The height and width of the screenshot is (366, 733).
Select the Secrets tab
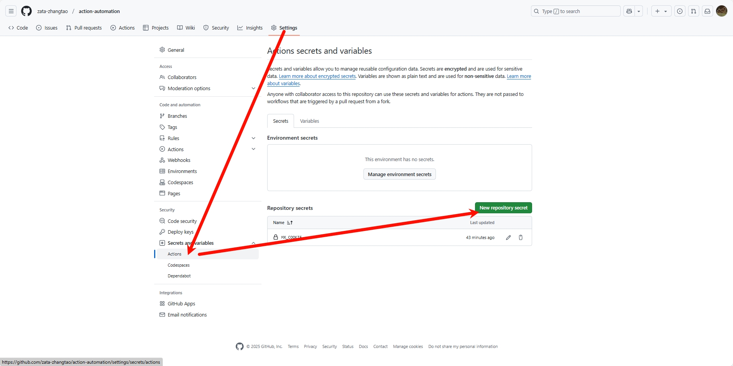[x=281, y=121]
